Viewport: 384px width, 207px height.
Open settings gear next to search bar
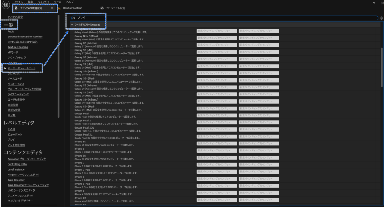point(381,18)
